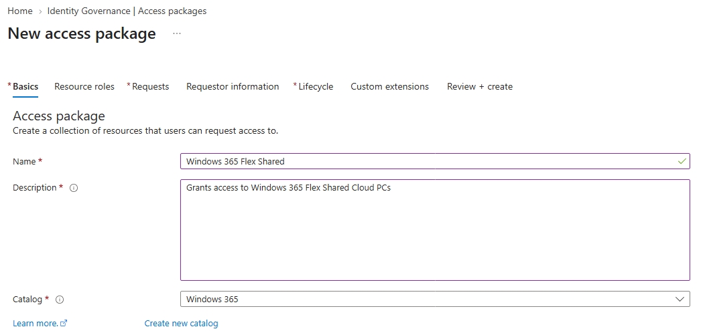This screenshot has width=707, height=335.
Task: Select the Requestor information tab
Action: (233, 86)
